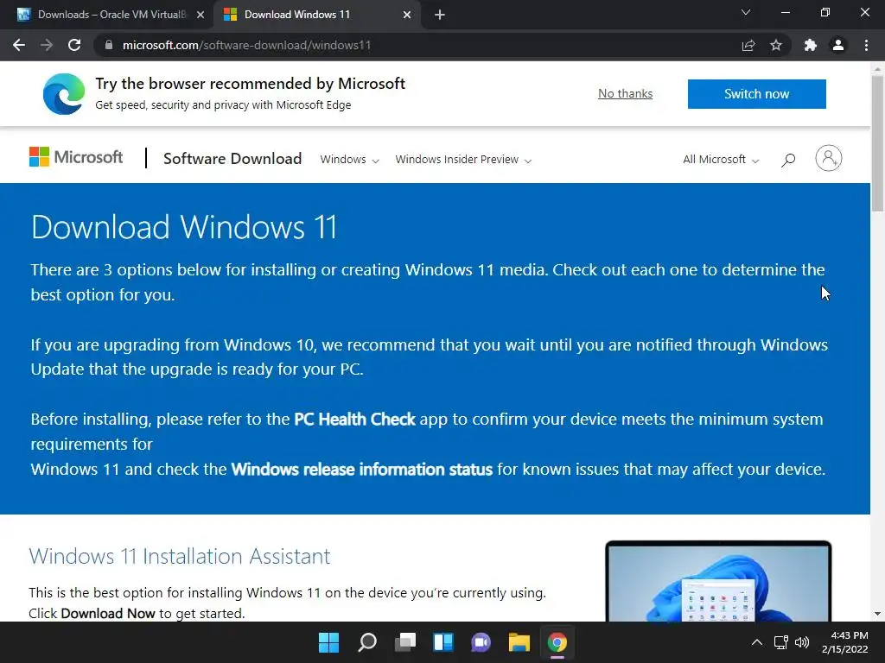Click the page vertical scrollbar thumb
The width and height of the screenshot is (885, 663).
[877, 144]
